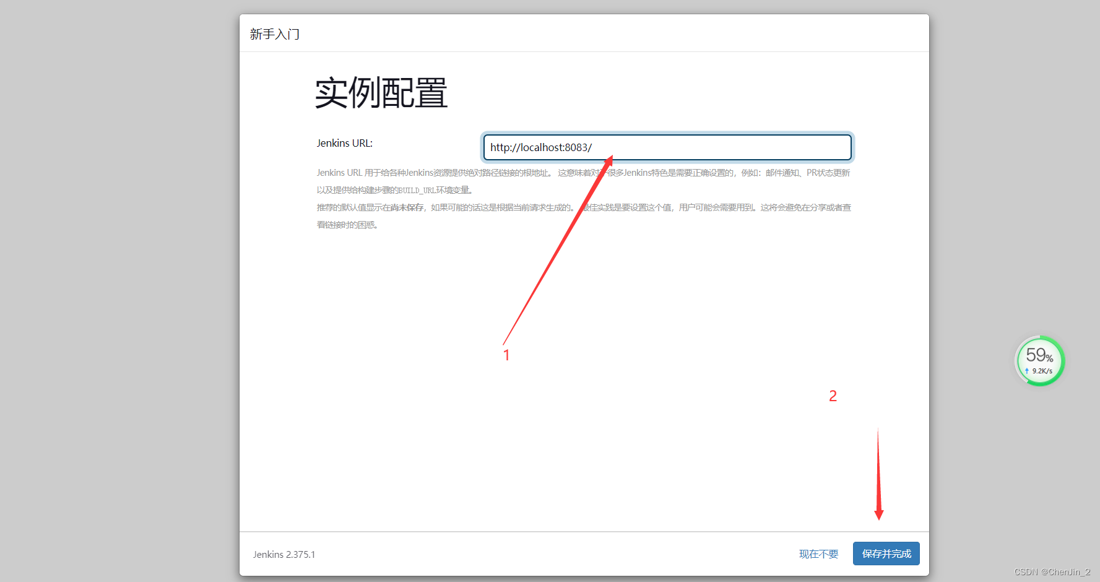The width and height of the screenshot is (1100, 582).
Task: Click the Jenkins 2.375.1 version text
Action: point(284,554)
